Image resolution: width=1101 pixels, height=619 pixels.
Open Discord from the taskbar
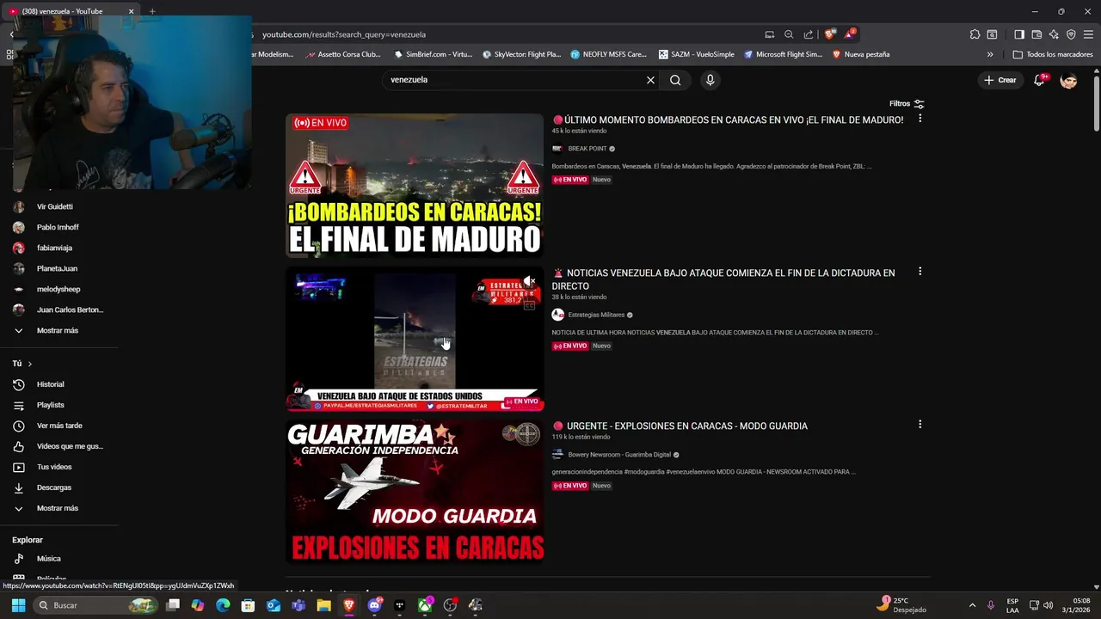pos(374,605)
